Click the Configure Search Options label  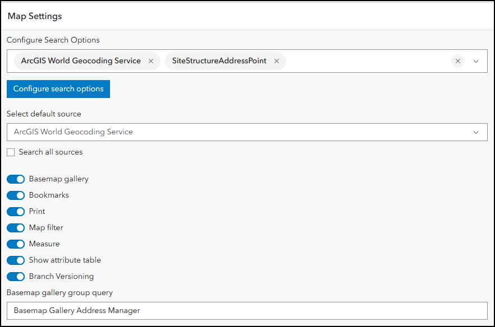tap(53, 40)
